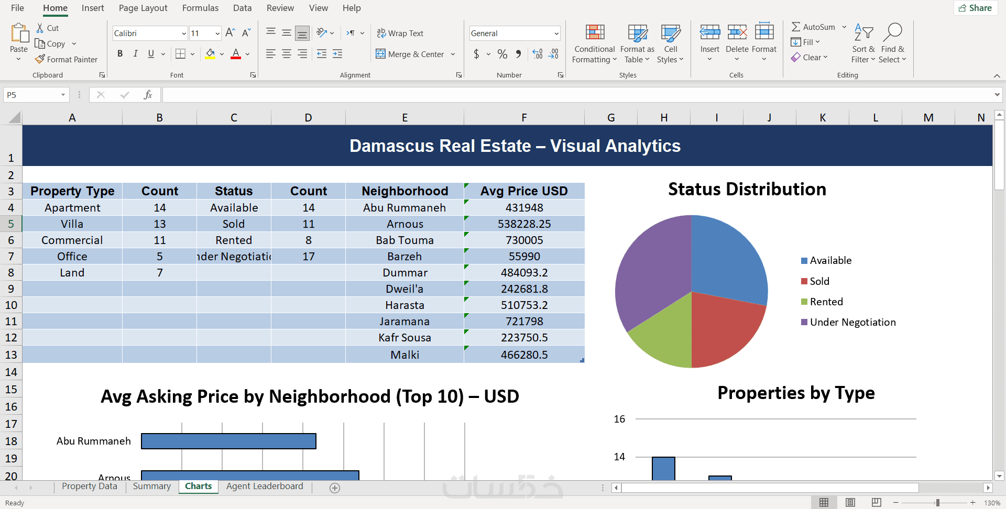The height and width of the screenshot is (509, 1006).
Task: Click the Format Painter brush icon
Action: (40, 59)
